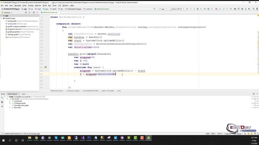Open Search Everywhere magnifier icon
Screen dimensions: 259x145
click(253, 9)
